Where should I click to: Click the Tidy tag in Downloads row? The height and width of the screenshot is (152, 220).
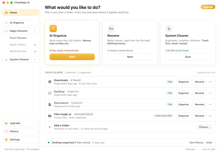[x=170, y=82]
